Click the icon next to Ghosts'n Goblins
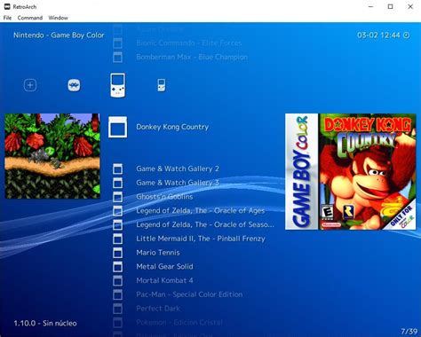The width and height of the screenshot is (421, 337). click(117, 197)
